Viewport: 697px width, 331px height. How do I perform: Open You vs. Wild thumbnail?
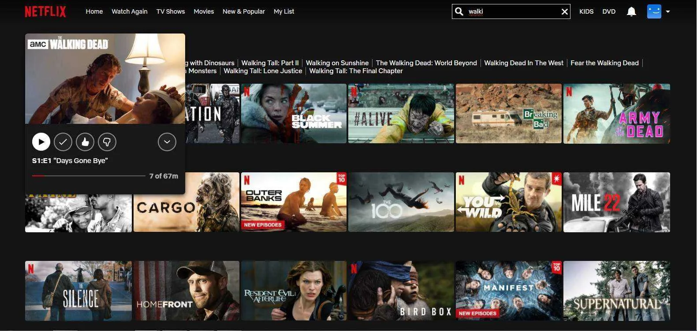(509, 202)
